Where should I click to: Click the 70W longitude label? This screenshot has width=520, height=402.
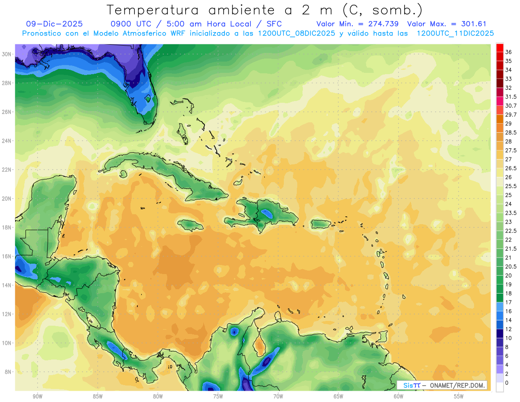tap(278, 396)
